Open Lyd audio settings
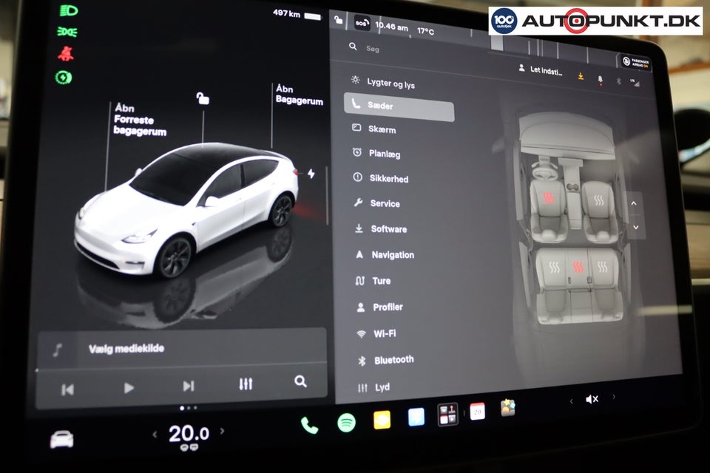This screenshot has width=710, height=473. tap(382, 387)
